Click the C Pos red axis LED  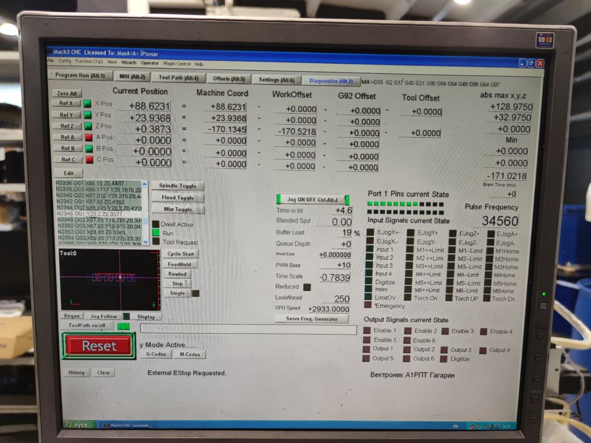pos(89,159)
